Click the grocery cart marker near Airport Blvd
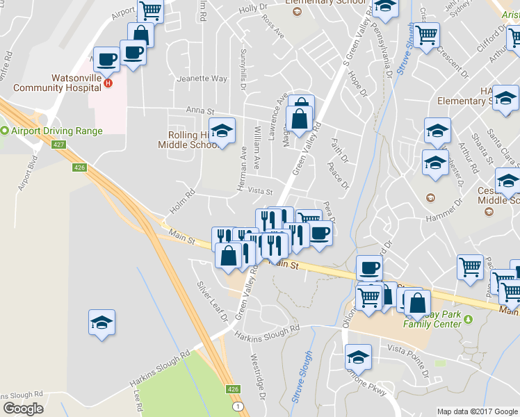 tap(151, 10)
